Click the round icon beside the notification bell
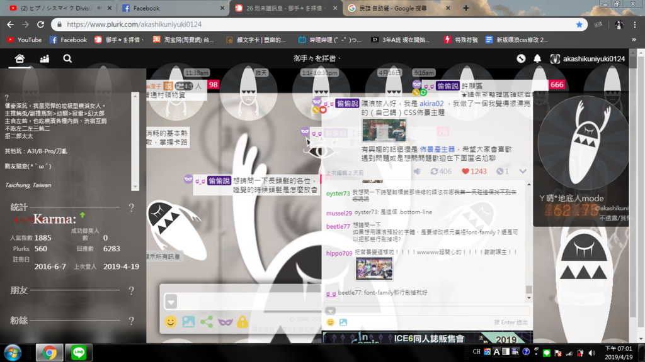645x362 pixels. click(521, 58)
